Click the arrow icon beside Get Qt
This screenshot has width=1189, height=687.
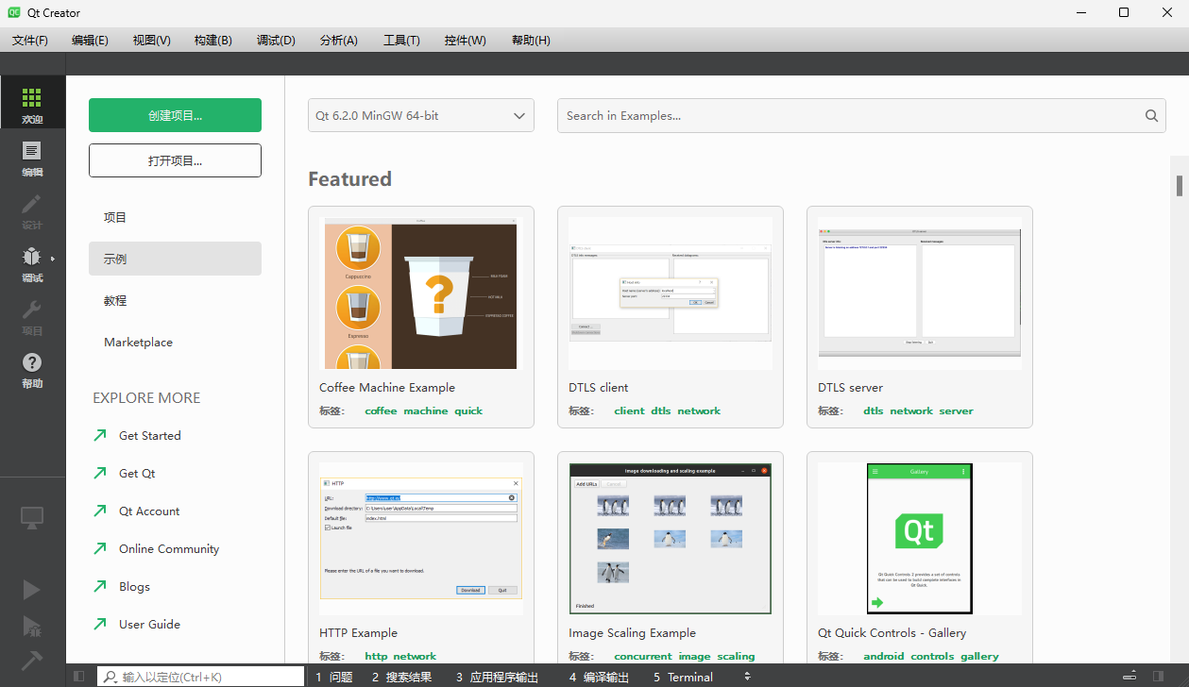(100, 473)
